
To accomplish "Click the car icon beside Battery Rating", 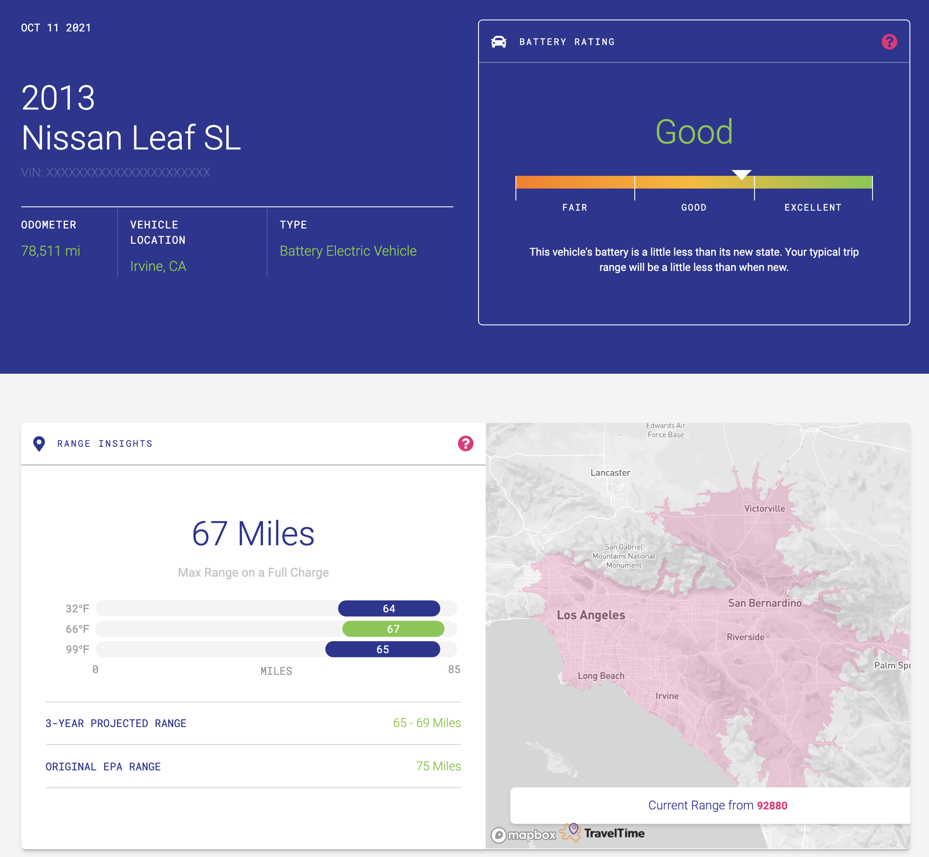I will point(498,42).
